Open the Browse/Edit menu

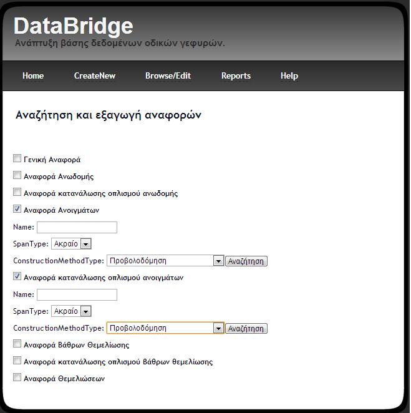click(x=168, y=76)
